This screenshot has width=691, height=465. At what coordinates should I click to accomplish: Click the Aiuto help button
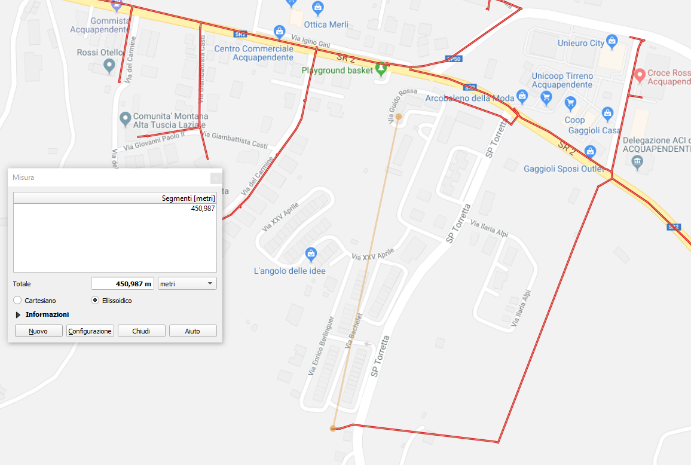coord(192,331)
